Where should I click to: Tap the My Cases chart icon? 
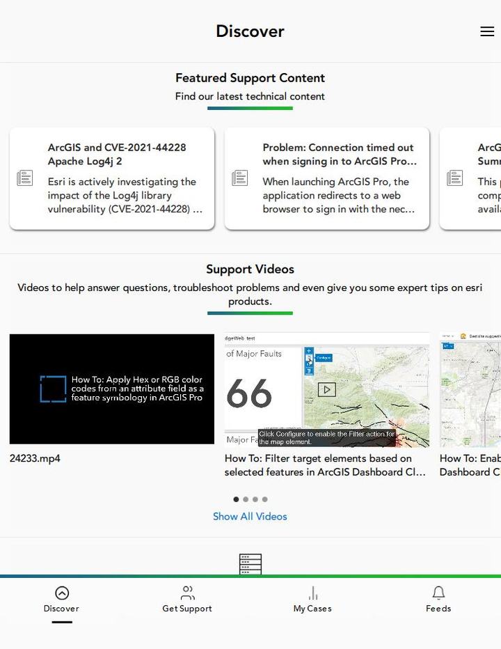pos(313,593)
